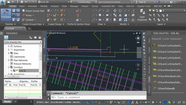The width and height of the screenshot is (186, 105).
Task: Click the Undo arrow in Quick Access toolbar
Action: pos(26,2)
